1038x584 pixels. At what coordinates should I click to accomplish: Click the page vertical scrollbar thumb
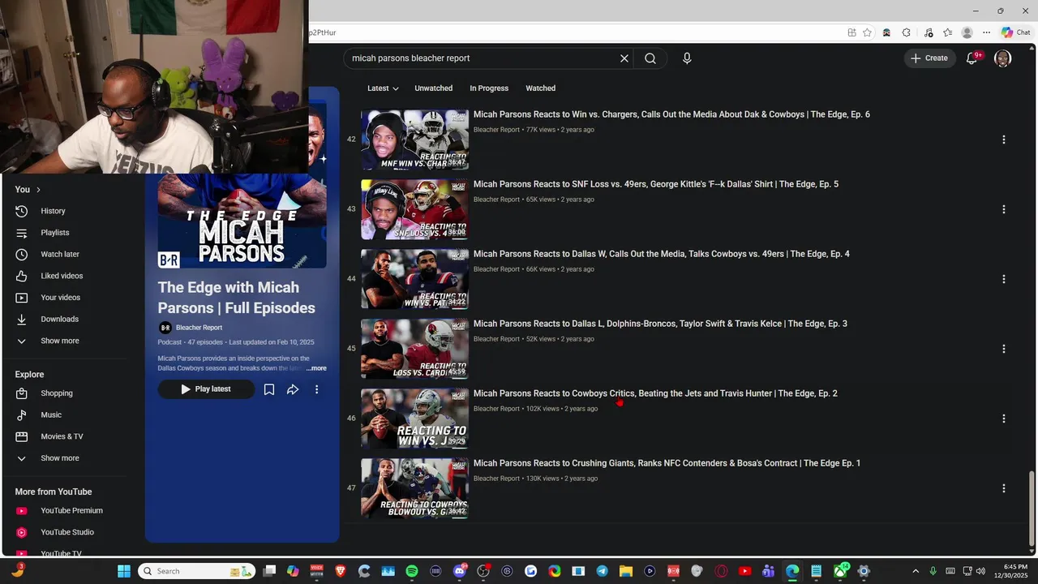pos(1032,509)
